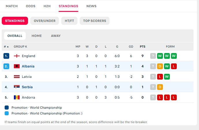
Task: Click the Andorra flag icon
Action: [x=17, y=97]
